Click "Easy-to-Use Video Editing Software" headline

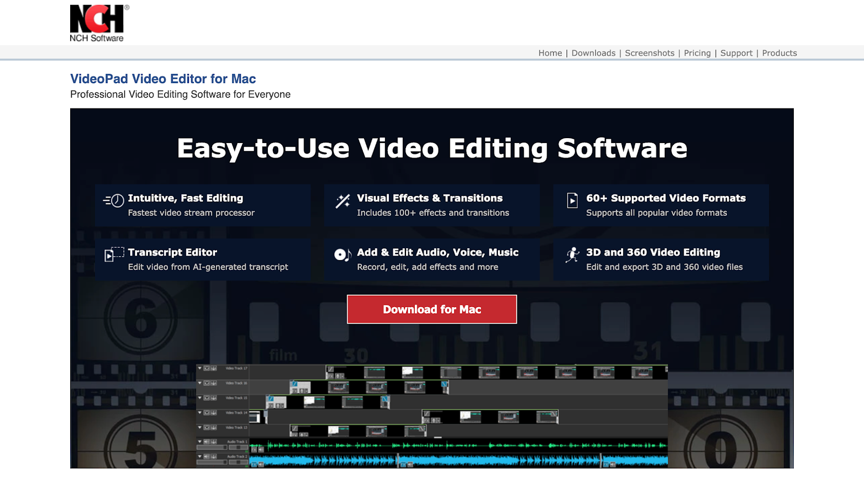(432, 148)
